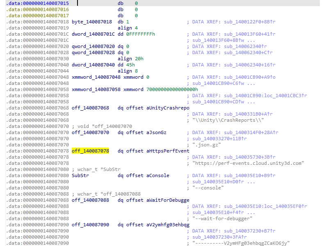Jump to xref sub_140033270+11B
The height and width of the screenshot is (246, 328).
pos(220,139)
